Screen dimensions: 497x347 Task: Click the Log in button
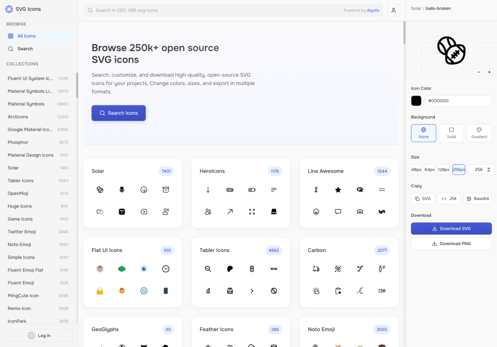pyautogui.click(x=39, y=336)
